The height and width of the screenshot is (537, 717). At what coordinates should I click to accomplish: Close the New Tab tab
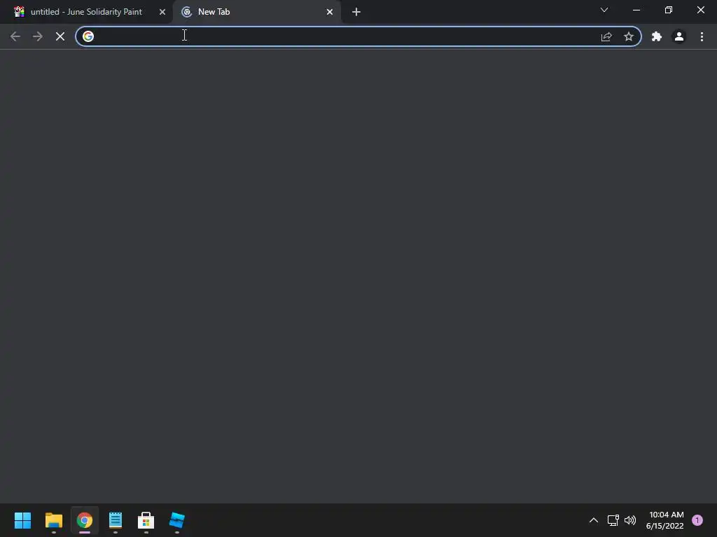[x=330, y=12]
